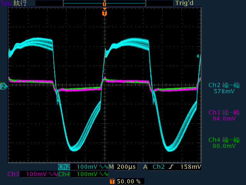Click the Ch2 ground reference marker
246x185 pixels.
[x=3, y=86]
